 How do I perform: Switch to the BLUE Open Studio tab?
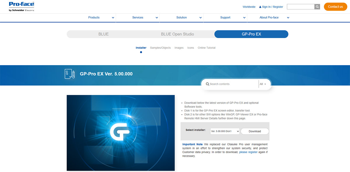(x=177, y=34)
